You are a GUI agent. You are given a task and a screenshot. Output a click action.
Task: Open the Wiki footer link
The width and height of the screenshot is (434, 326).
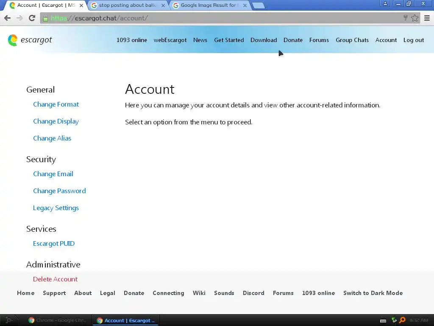tap(199, 293)
